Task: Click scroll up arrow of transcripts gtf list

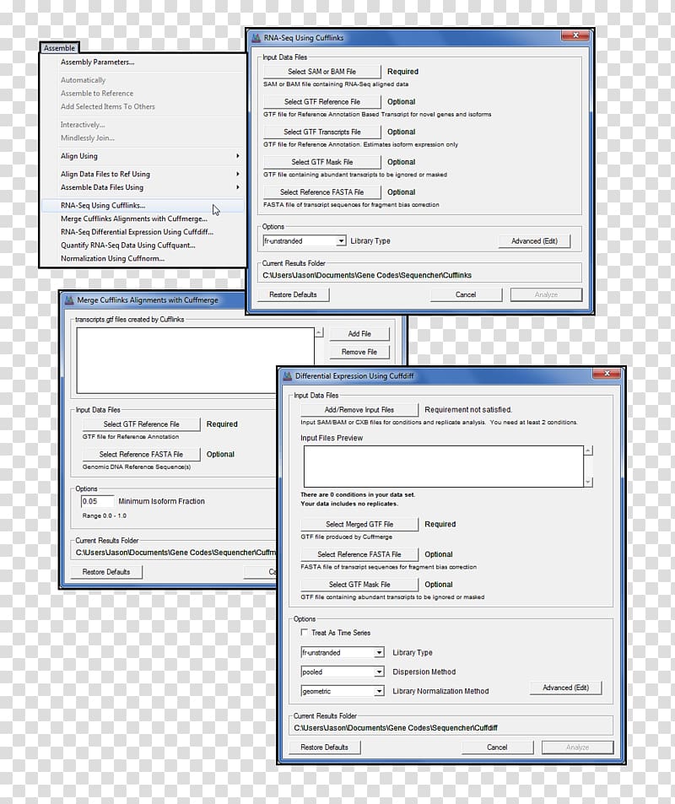Action: (319, 332)
